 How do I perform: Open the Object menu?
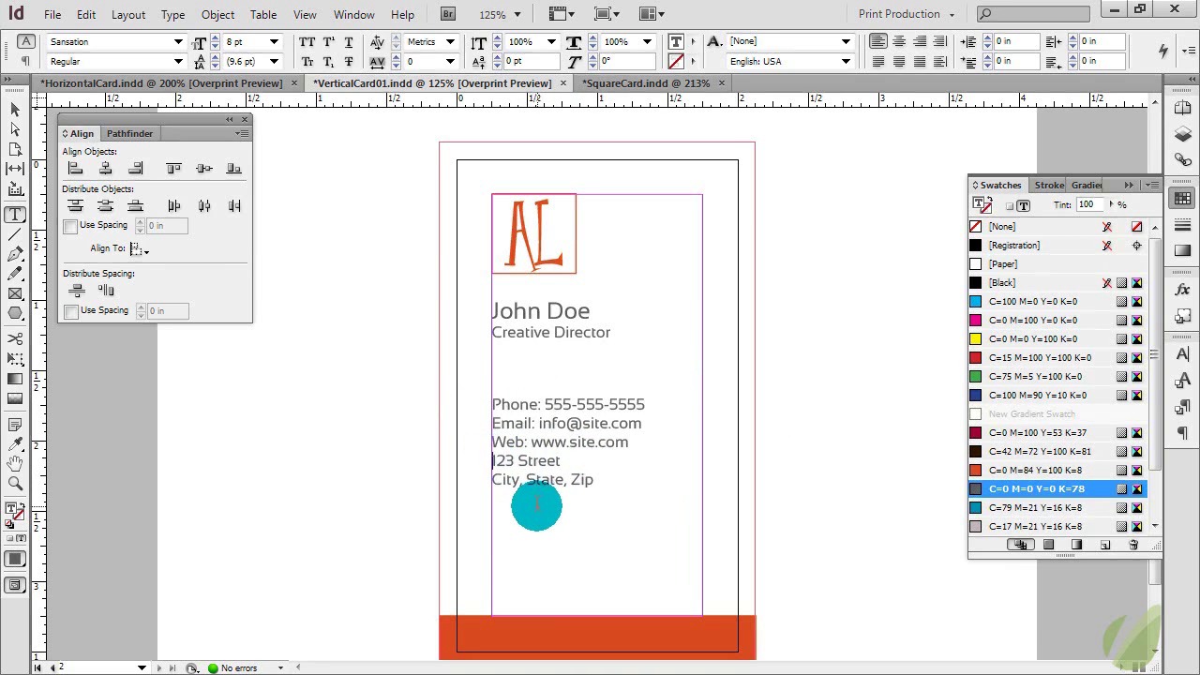[217, 14]
